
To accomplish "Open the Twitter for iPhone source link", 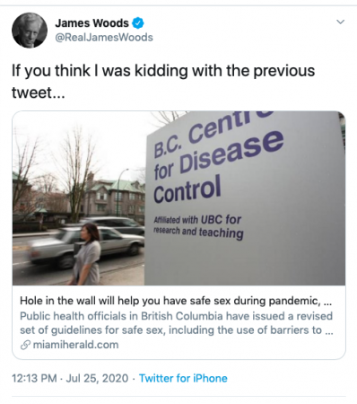I will (183, 378).
